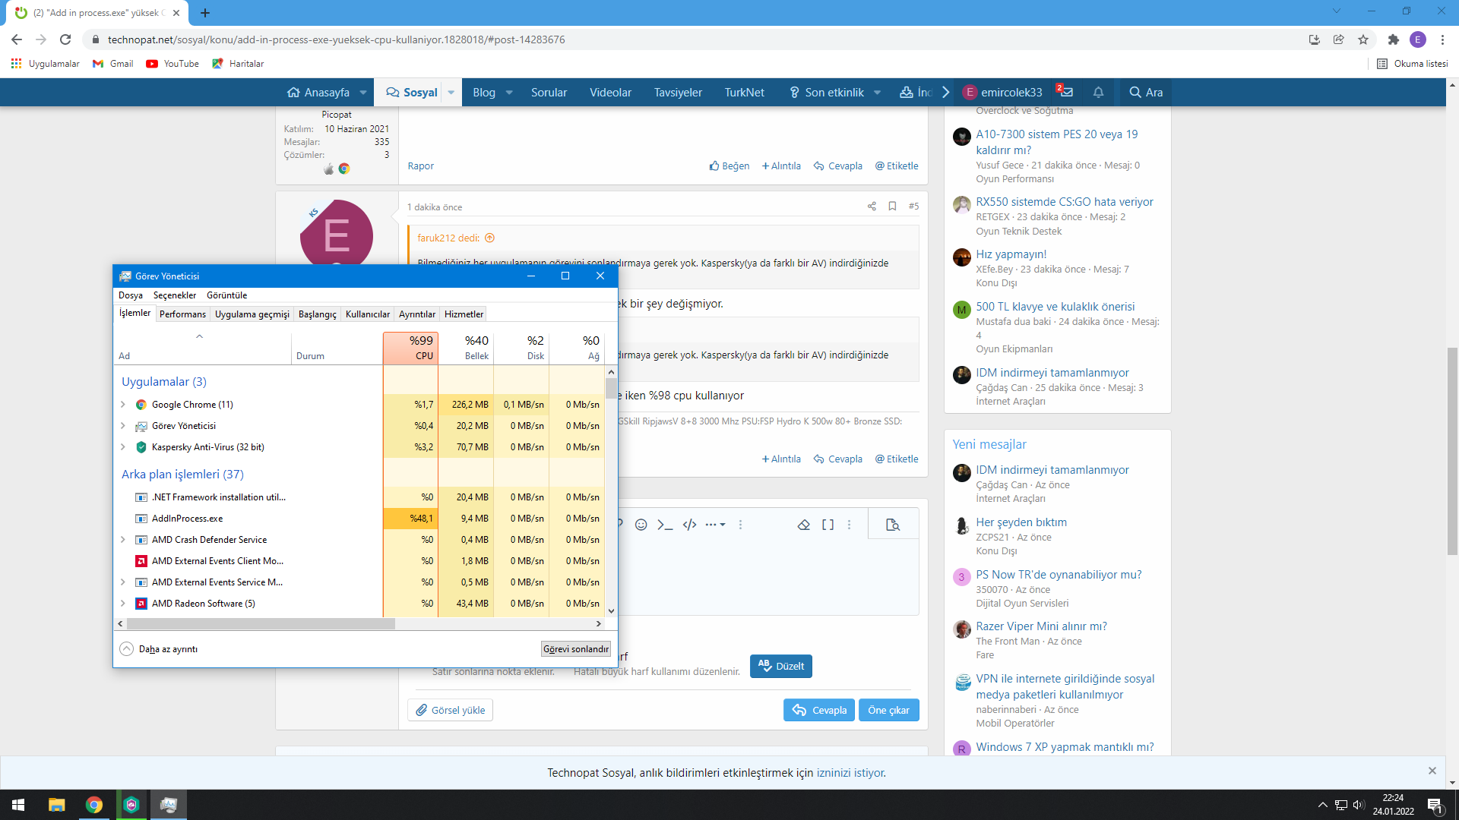Click the bookmark icon on post #5
The height and width of the screenshot is (820, 1459).
892,207
